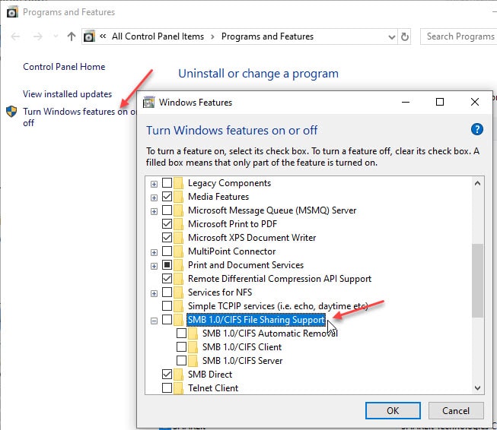Image resolution: width=497 pixels, height=430 pixels.
Task: Open View installed updates link
Action: [67, 94]
